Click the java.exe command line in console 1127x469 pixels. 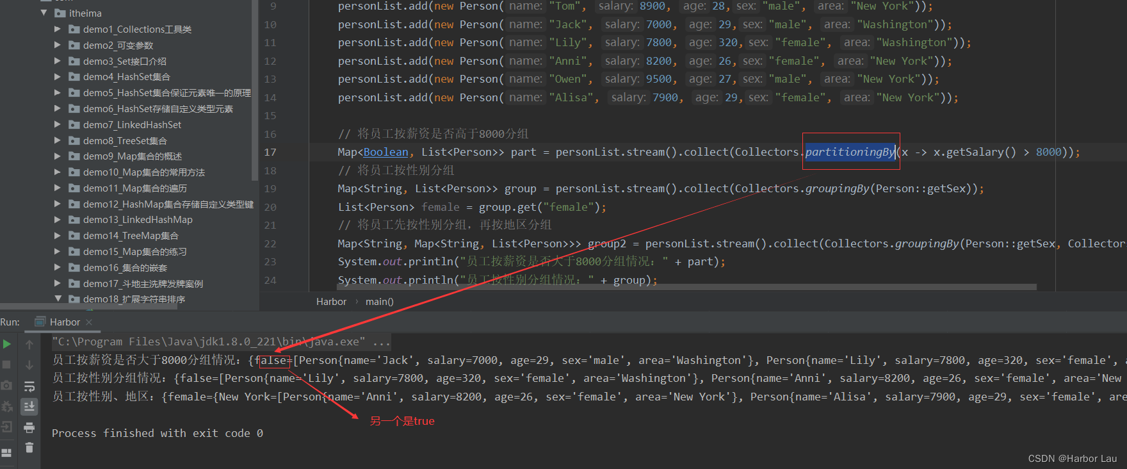pyautogui.click(x=221, y=341)
